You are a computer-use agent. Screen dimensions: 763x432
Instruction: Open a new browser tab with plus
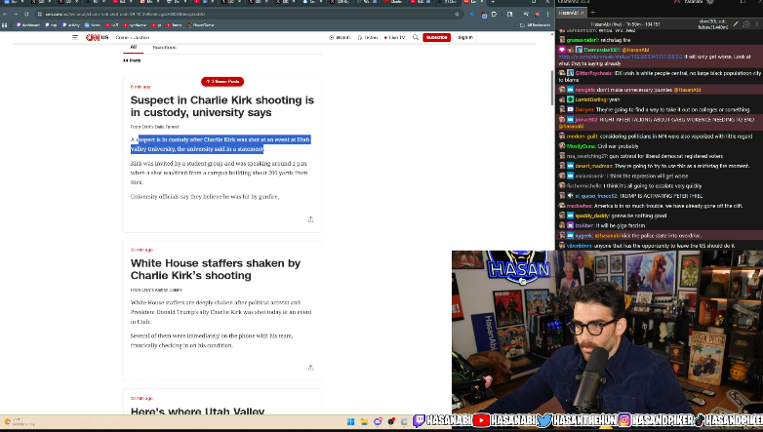pos(493,2)
